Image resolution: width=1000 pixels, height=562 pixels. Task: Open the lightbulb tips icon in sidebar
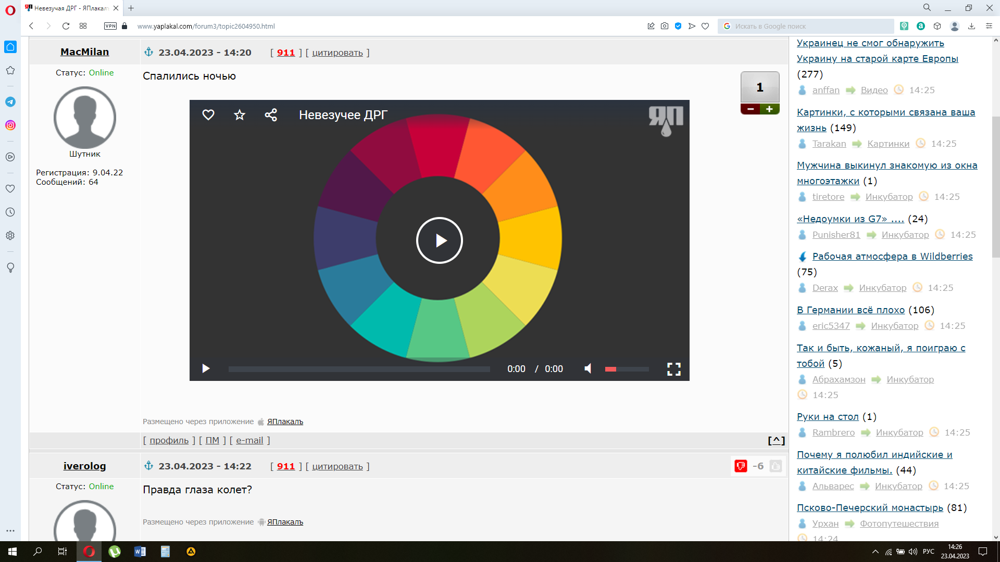pos(10,267)
